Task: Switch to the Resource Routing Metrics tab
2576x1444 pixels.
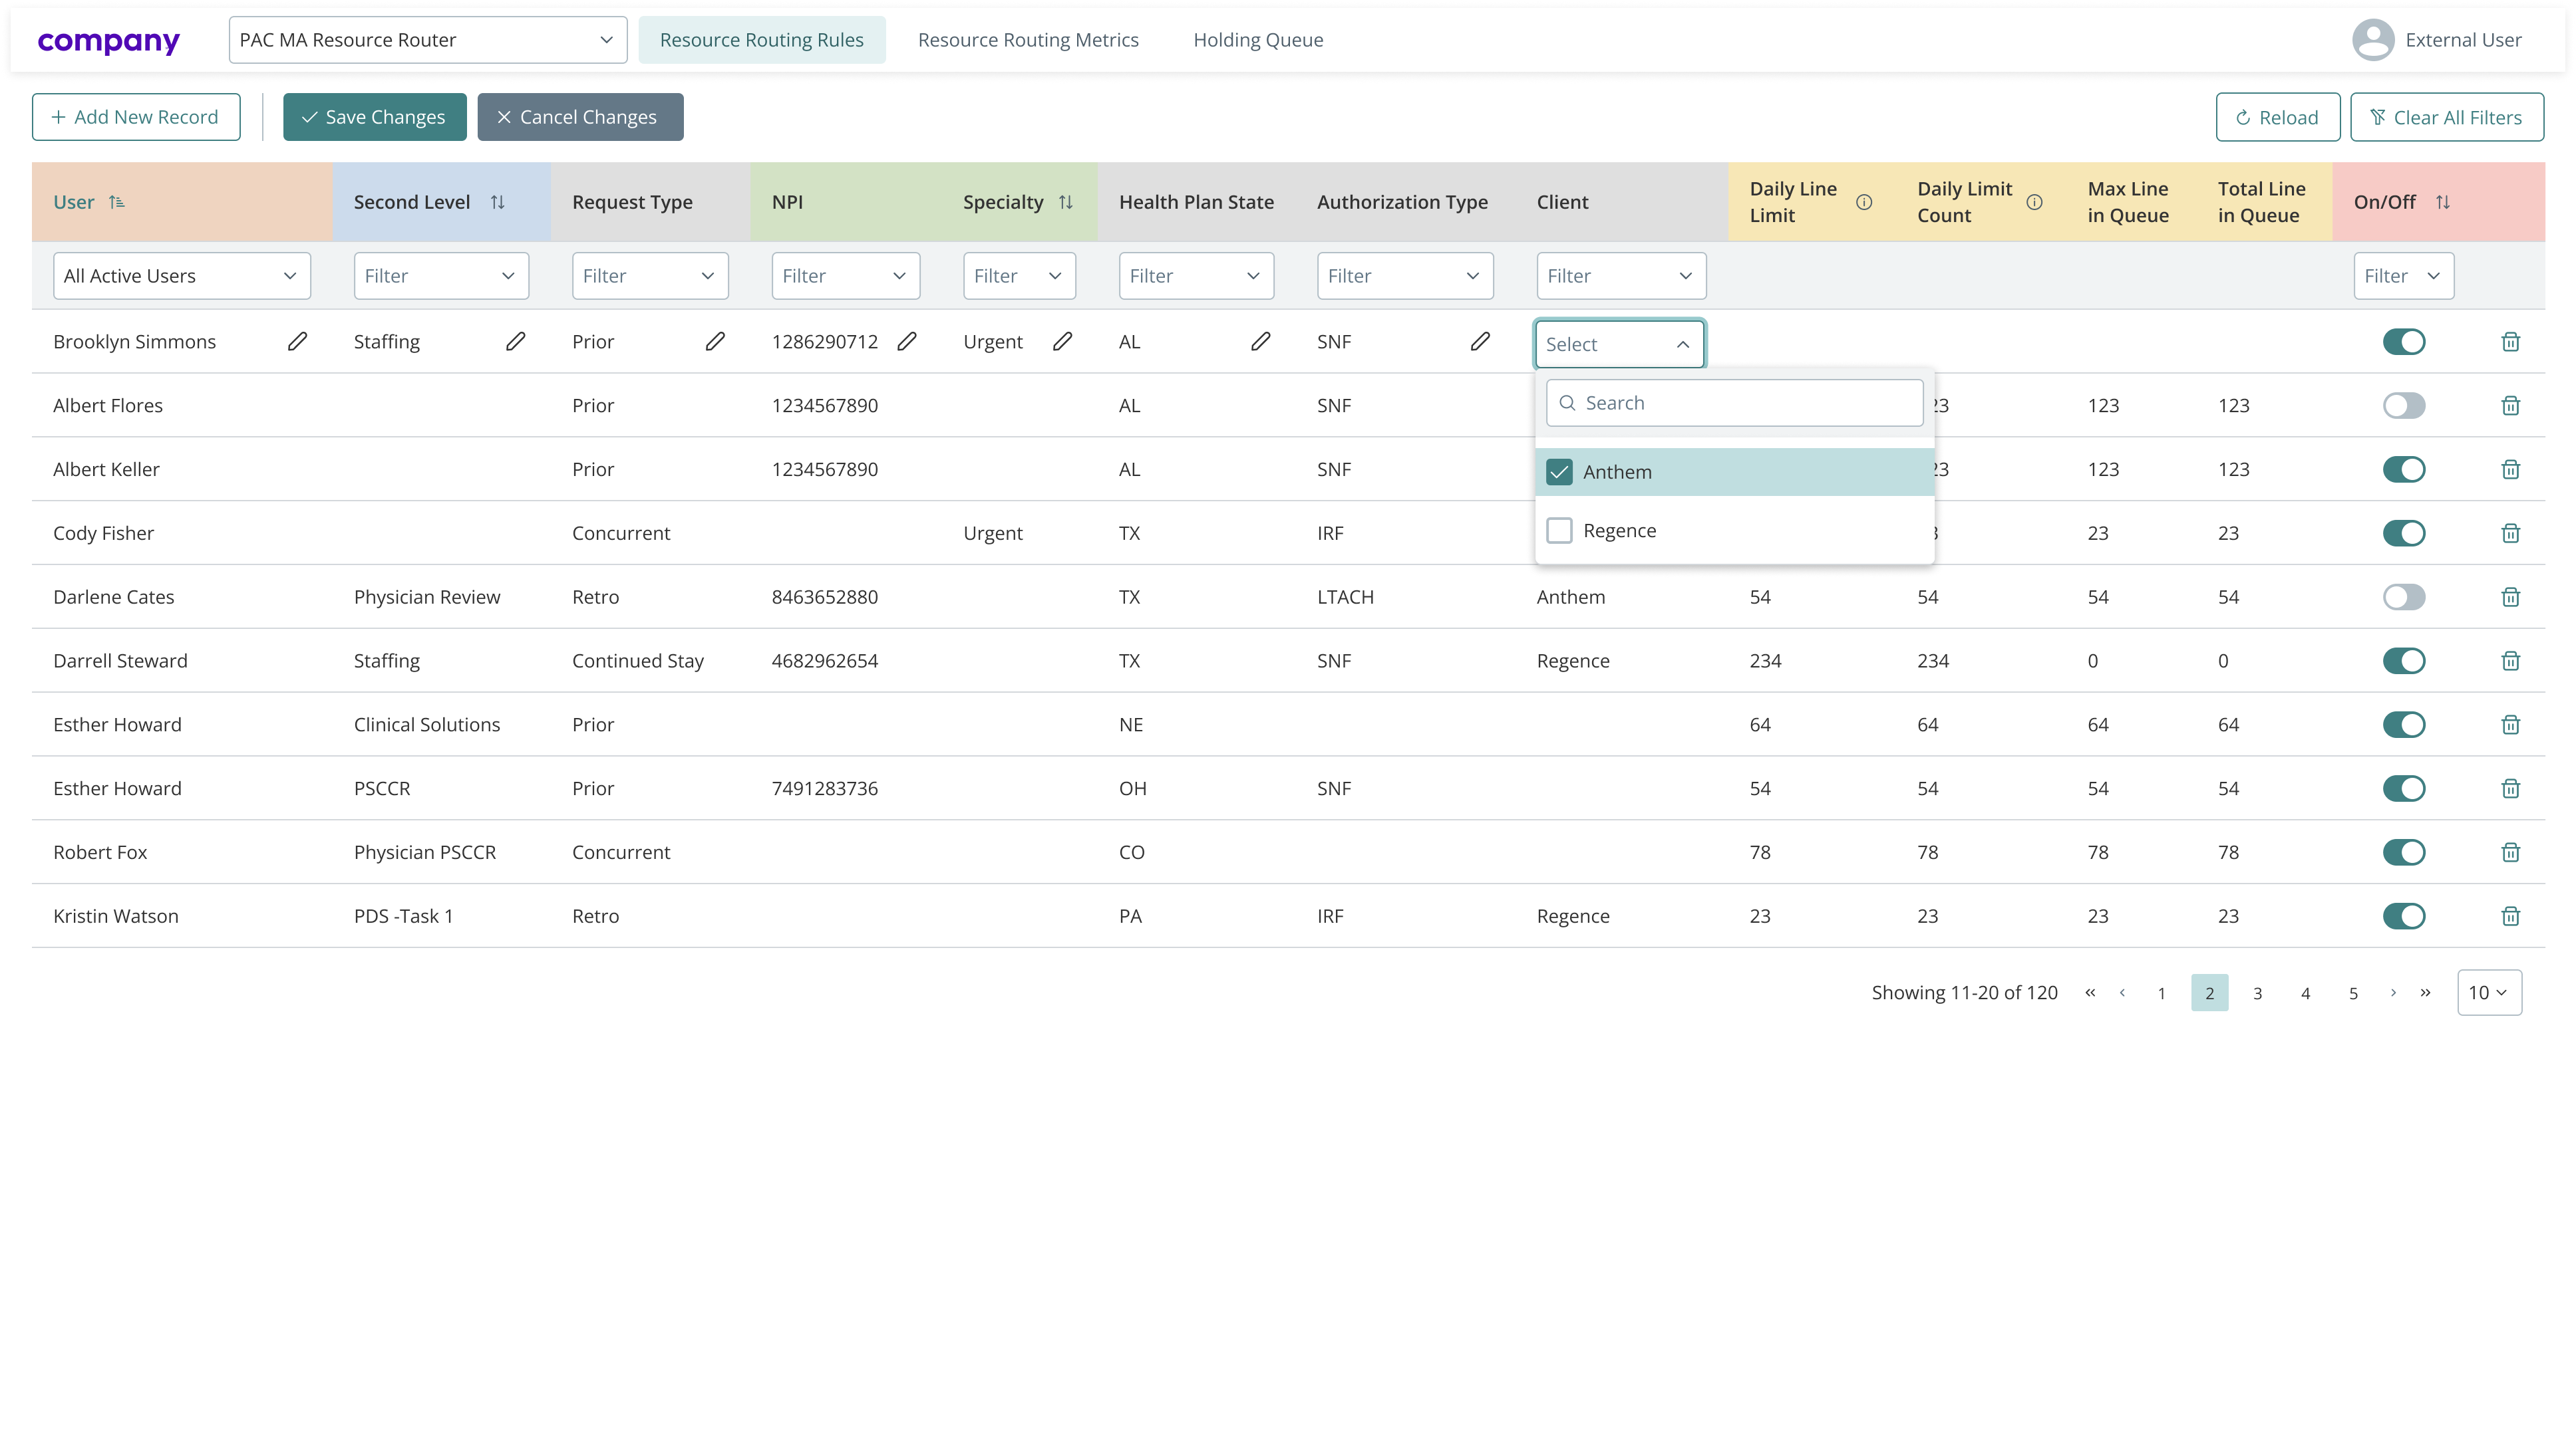Action: pos(1028,40)
